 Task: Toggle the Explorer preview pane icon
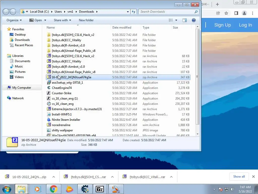point(185,20)
